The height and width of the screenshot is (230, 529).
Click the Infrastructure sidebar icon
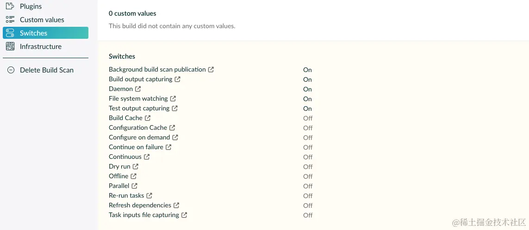(x=10, y=47)
